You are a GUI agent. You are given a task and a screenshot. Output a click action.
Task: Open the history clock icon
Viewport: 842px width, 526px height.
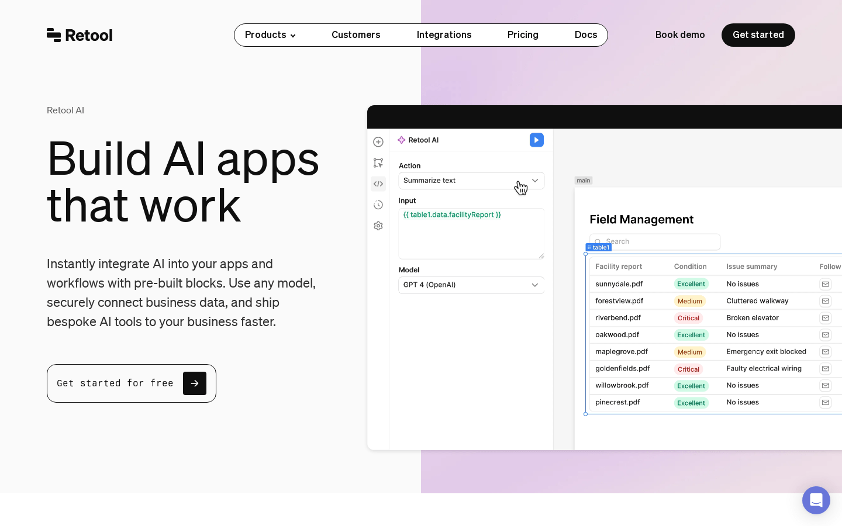click(x=378, y=205)
